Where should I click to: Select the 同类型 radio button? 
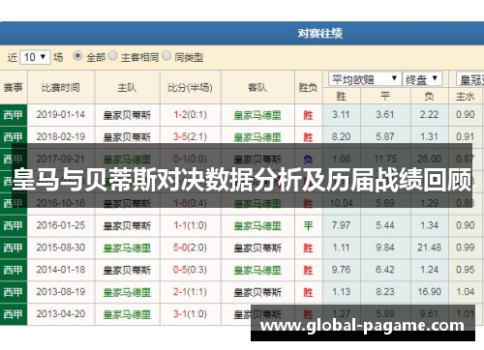point(166,56)
